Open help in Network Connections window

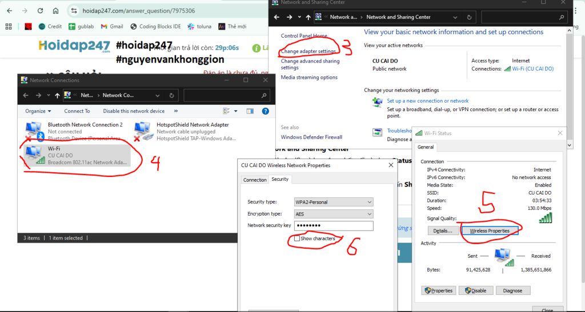(x=265, y=111)
